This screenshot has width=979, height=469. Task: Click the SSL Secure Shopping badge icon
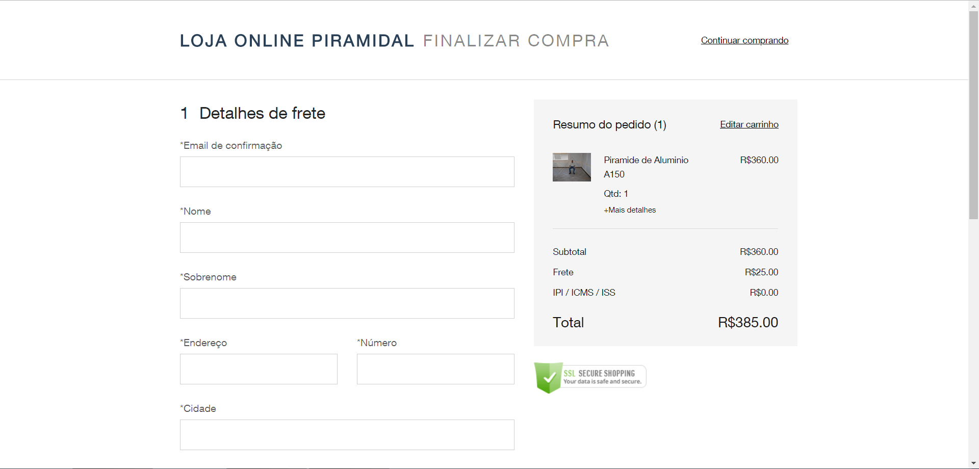point(590,378)
